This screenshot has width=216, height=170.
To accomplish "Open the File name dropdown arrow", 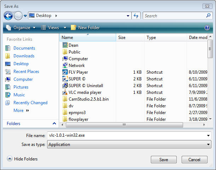I will point(208,136).
